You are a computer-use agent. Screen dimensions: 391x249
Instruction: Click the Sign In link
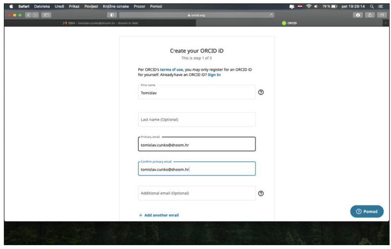coord(214,75)
